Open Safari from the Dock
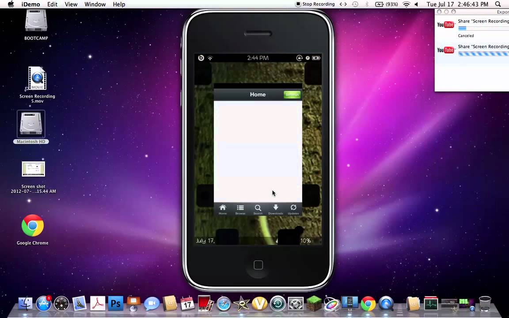The image size is (509, 318). (x=224, y=304)
